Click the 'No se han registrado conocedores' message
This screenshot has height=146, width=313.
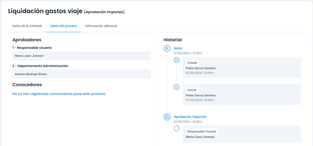coord(59,94)
